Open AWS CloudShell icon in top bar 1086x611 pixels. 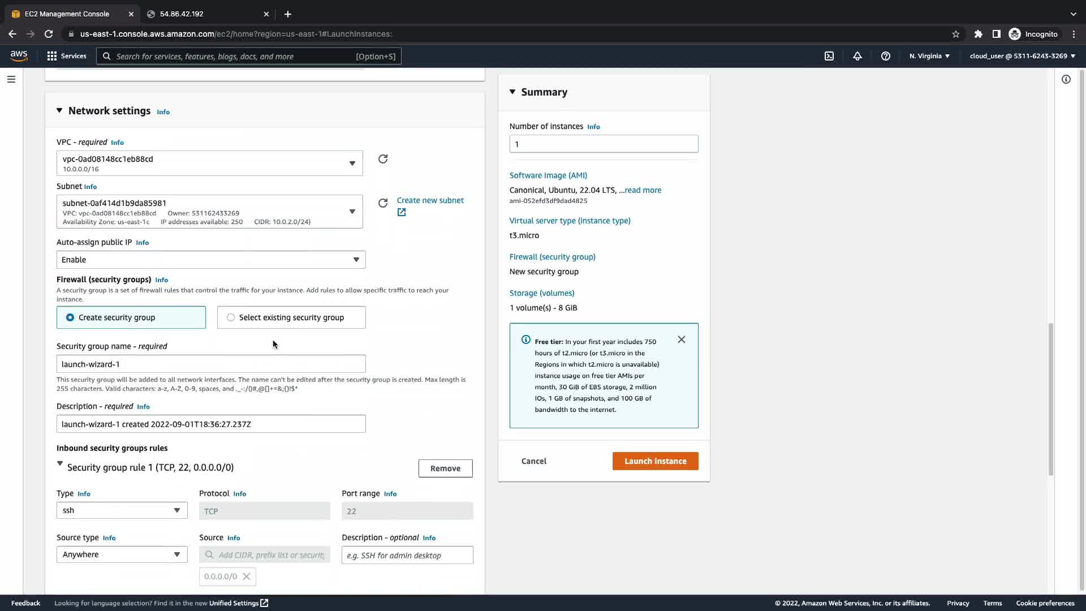[x=829, y=56]
